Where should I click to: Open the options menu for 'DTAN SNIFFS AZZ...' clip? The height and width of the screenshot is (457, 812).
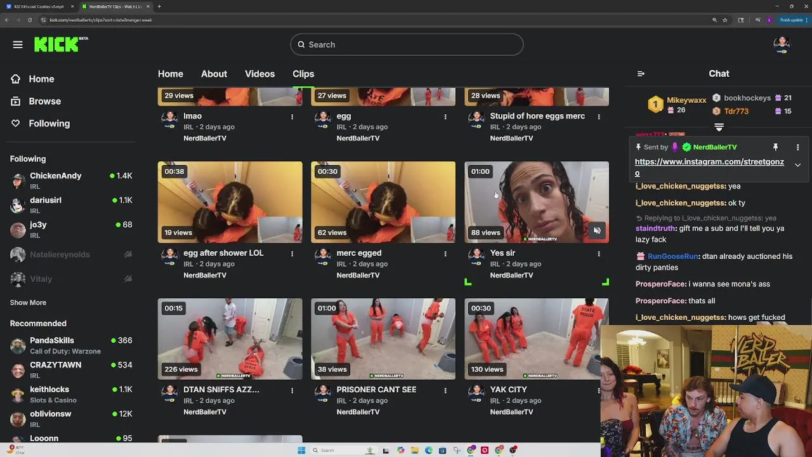click(x=292, y=390)
